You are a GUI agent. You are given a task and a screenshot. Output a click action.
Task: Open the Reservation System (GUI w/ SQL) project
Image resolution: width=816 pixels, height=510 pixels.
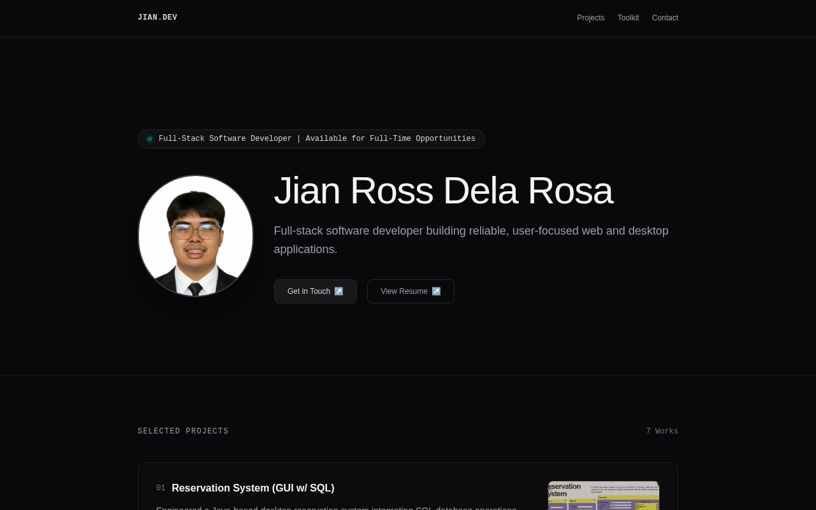[x=253, y=488]
